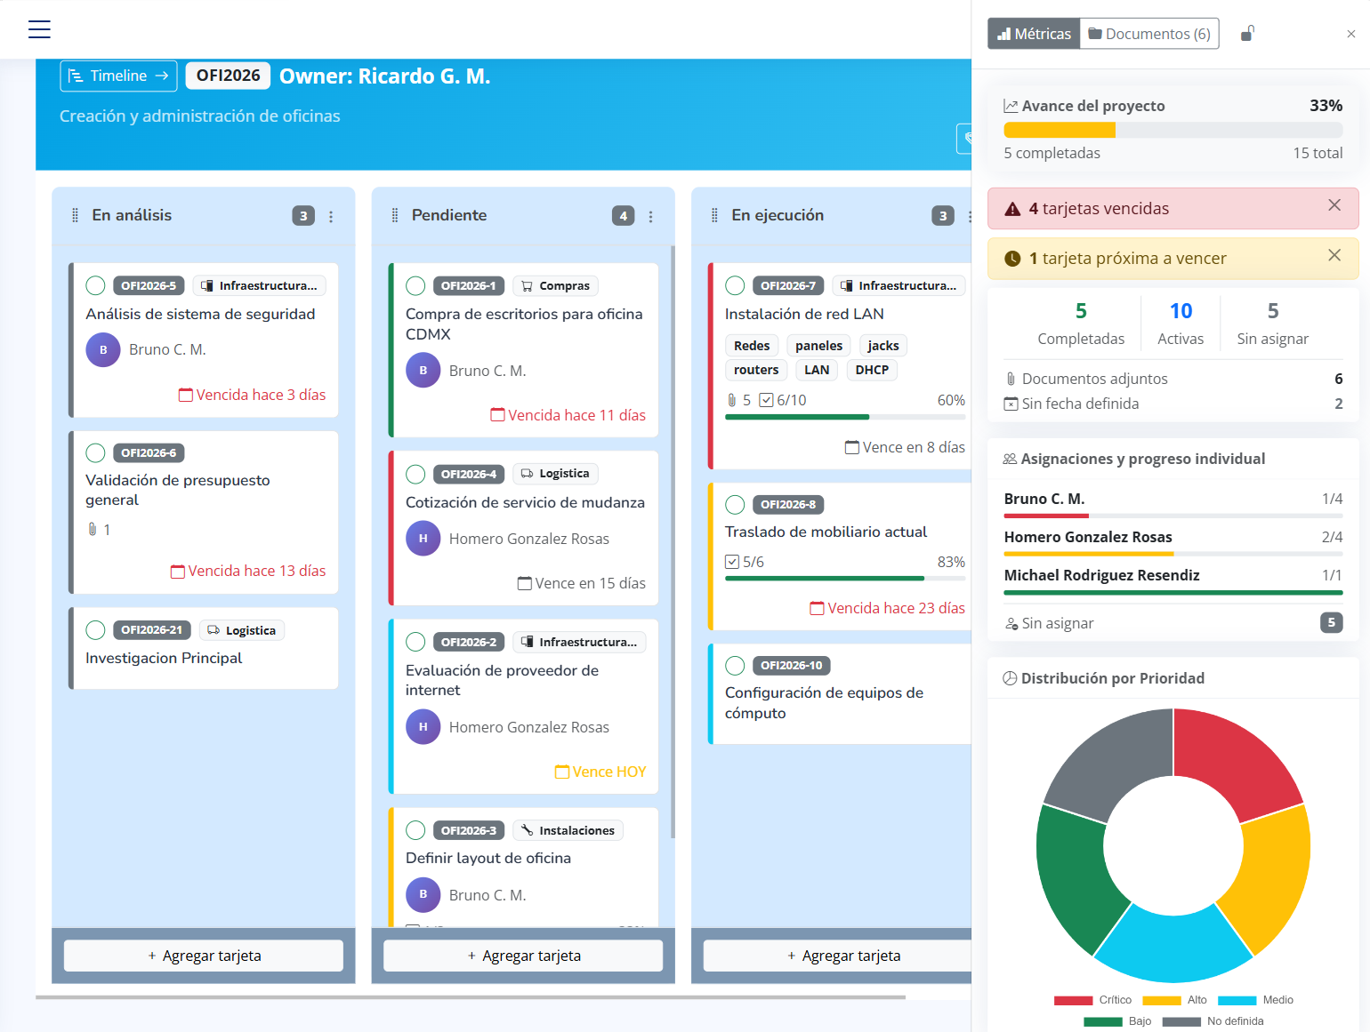The height and width of the screenshot is (1032, 1370).
Task: Click the attachment clip on OFI2026-6 card
Action: click(x=93, y=530)
